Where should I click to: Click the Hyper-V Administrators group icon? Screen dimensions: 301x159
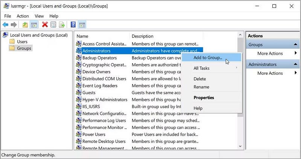[x=79, y=99]
